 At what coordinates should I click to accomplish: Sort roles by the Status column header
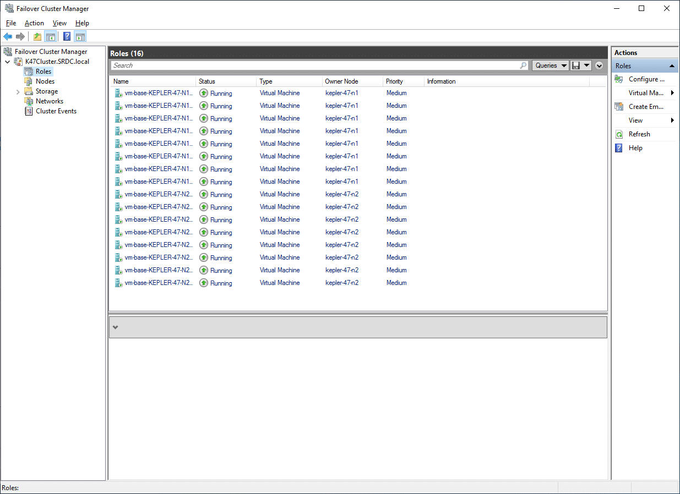pyautogui.click(x=226, y=81)
